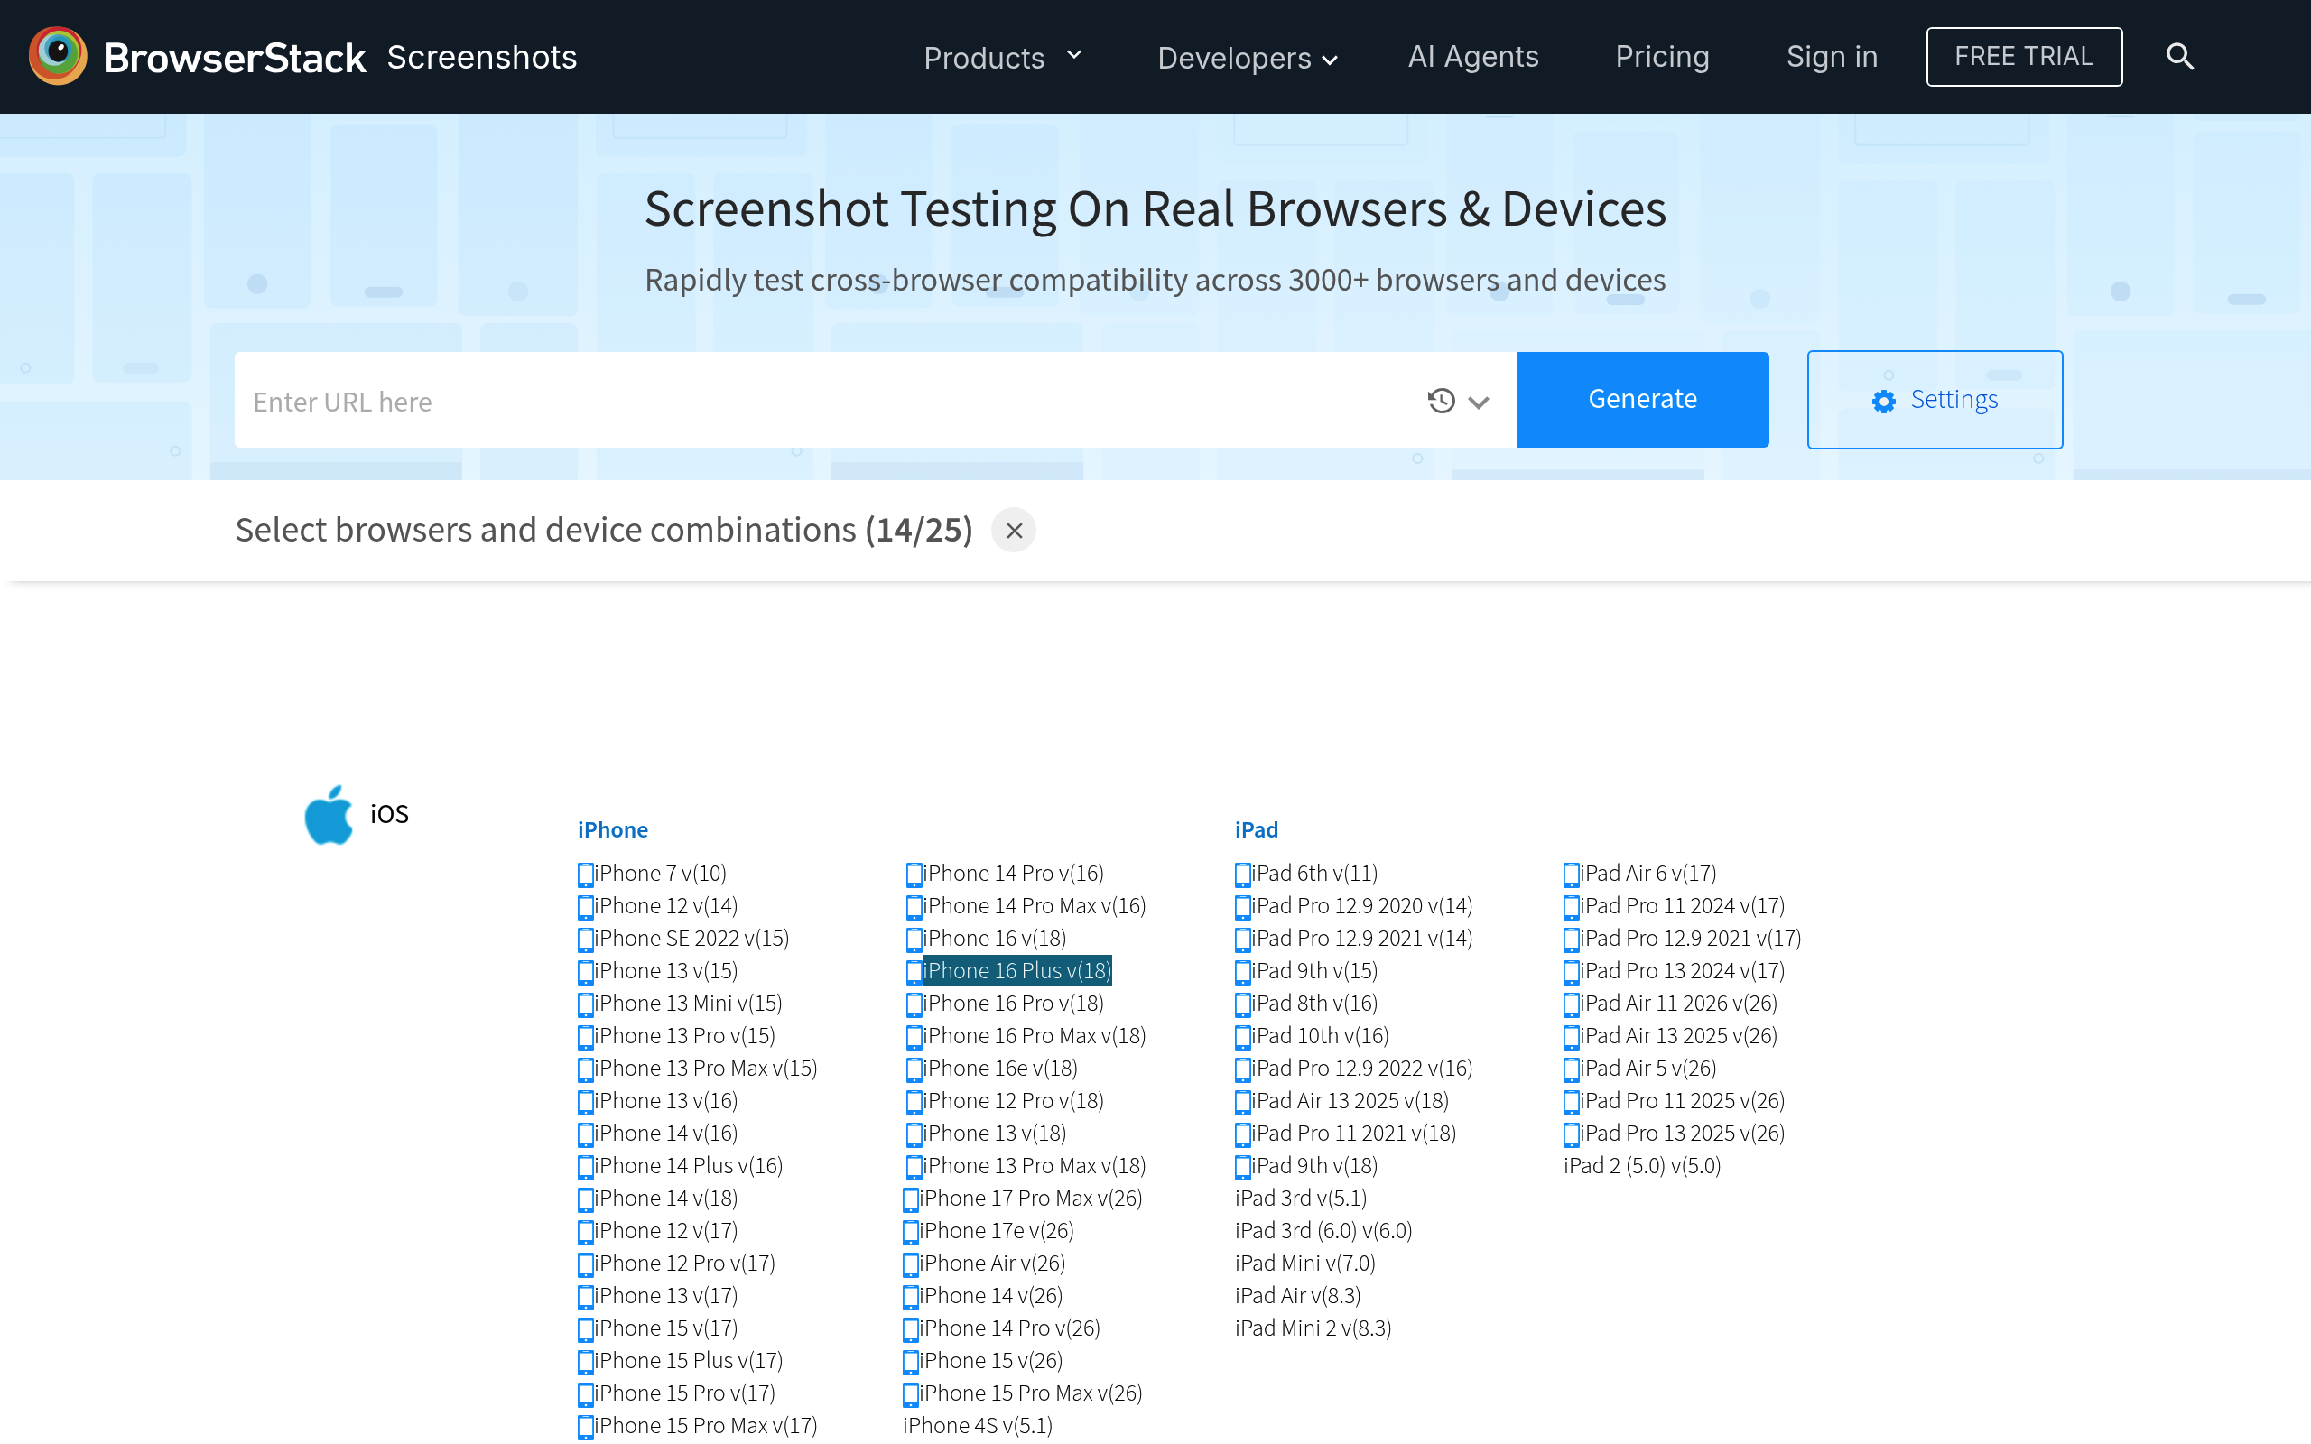The image size is (2311, 1444).
Task: Expand the Developers dropdown menu
Action: coord(1248,59)
